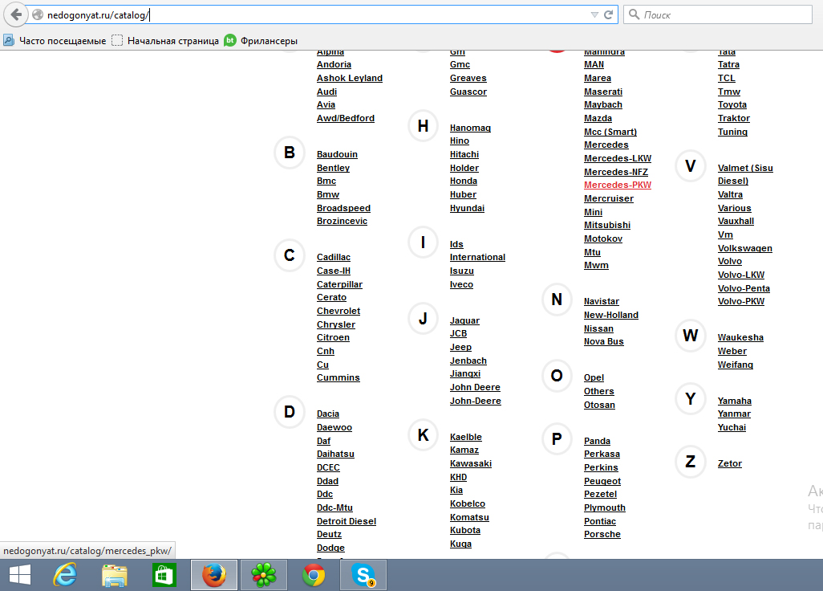Open the Audi brand link
823x591 pixels.
[x=326, y=92]
